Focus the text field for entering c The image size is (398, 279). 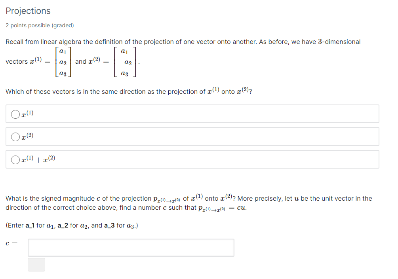(x=131, y=247)
